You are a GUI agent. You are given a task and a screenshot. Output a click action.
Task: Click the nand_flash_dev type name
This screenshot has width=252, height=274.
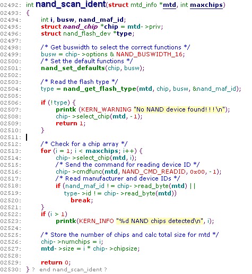(87, 33)
